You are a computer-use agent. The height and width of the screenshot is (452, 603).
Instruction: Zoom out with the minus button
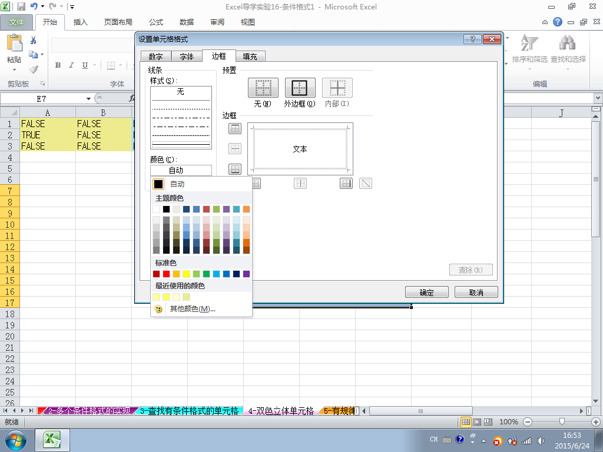coord(528,422)
